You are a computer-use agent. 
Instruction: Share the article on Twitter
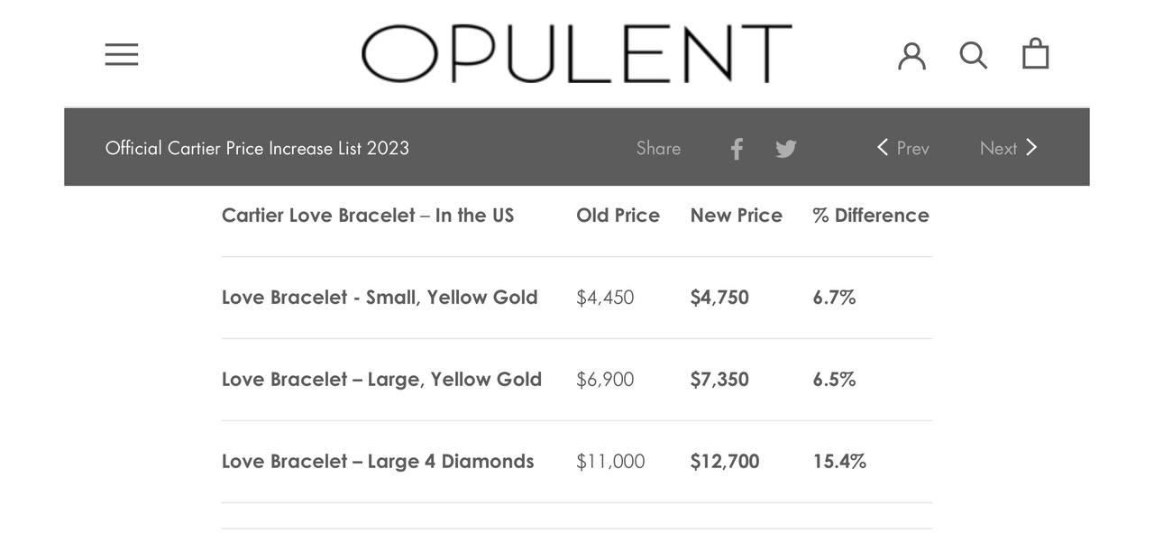tap(786, 149)
